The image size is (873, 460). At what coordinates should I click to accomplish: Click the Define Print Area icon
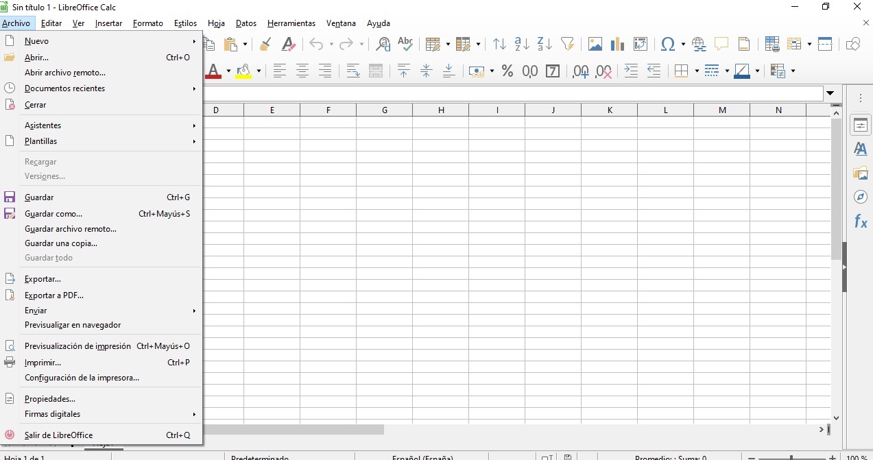[772, 44]
